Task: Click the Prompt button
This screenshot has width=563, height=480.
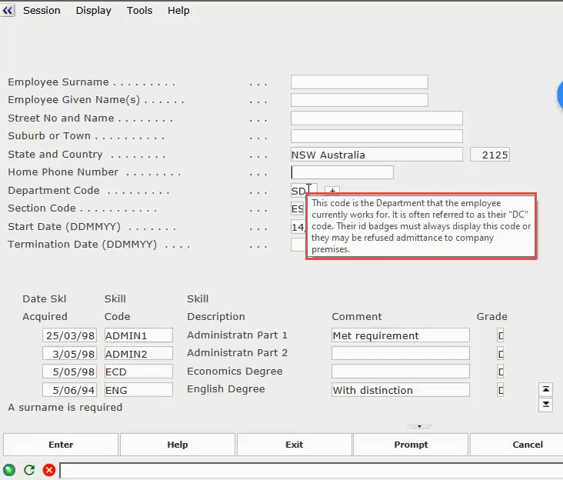Action: 411,445
